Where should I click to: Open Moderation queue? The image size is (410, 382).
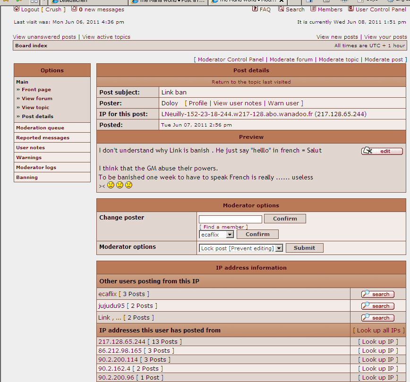[x=40, y=127]
